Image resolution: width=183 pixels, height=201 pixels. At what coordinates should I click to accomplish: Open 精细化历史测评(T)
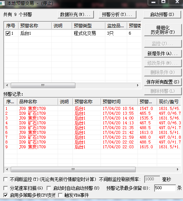point(163,30)
